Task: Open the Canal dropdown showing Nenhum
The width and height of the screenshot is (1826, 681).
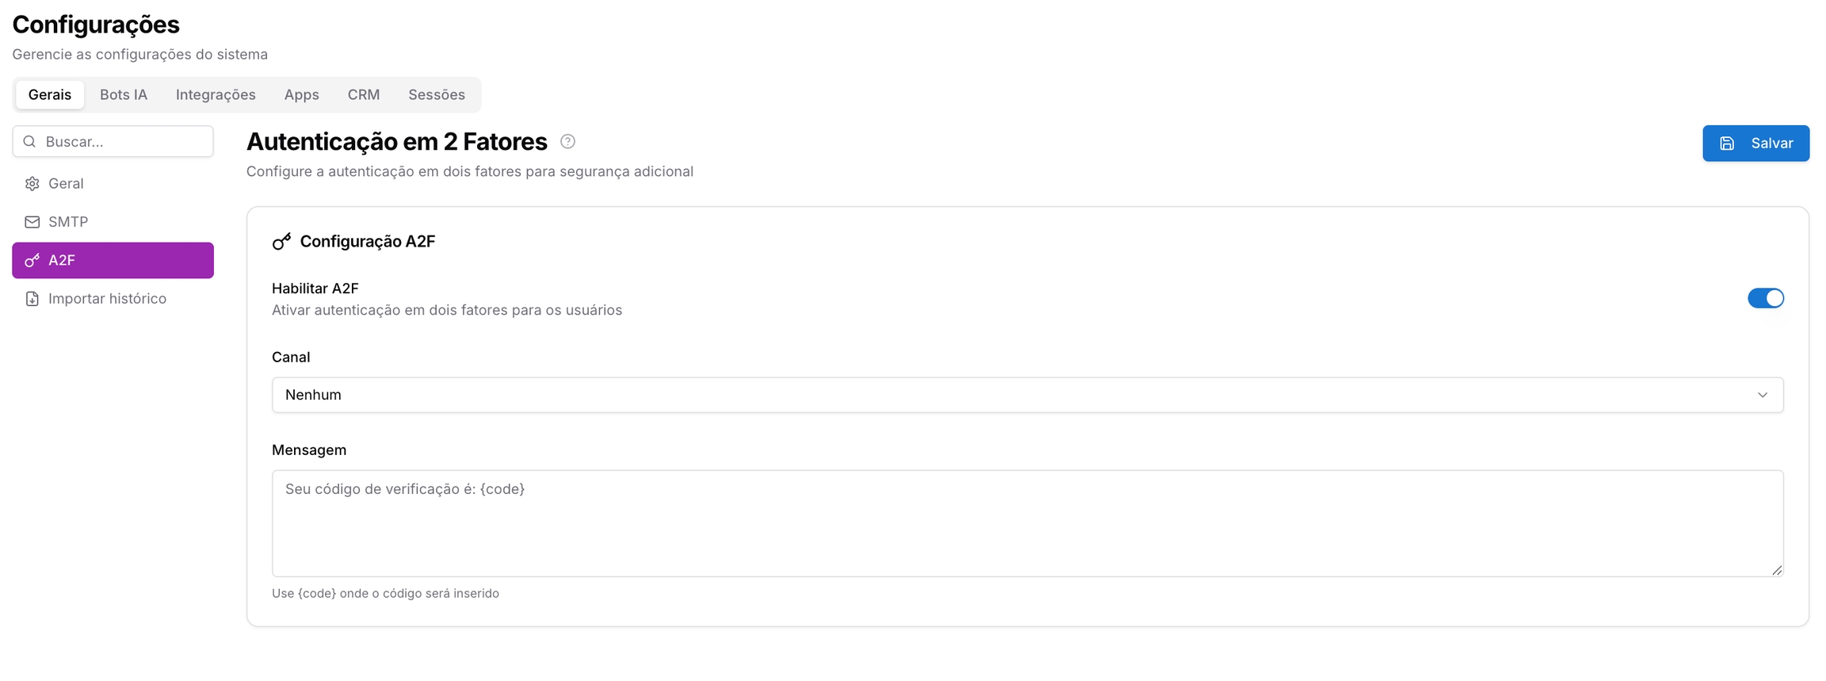Action: pos(1027,395)
